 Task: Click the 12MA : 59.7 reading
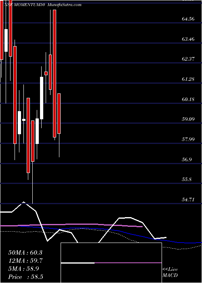[25, 261]
